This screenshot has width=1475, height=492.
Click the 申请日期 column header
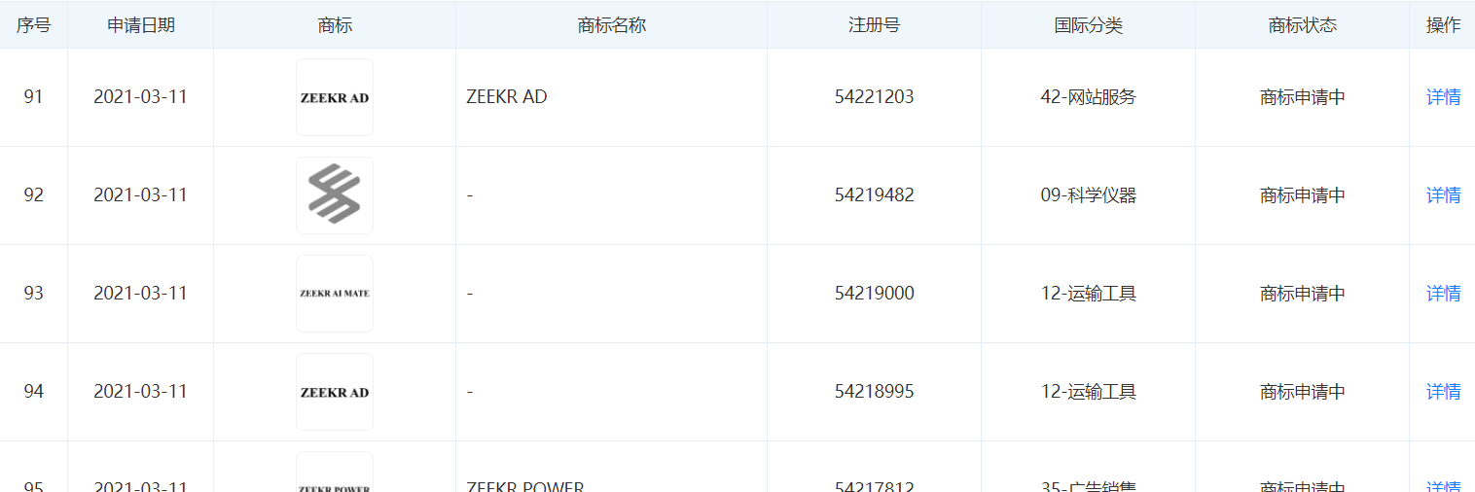tap(141, 25)
